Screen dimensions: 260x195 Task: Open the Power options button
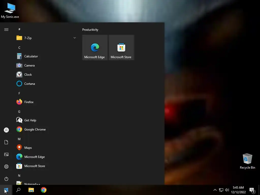tap(6, 179)
